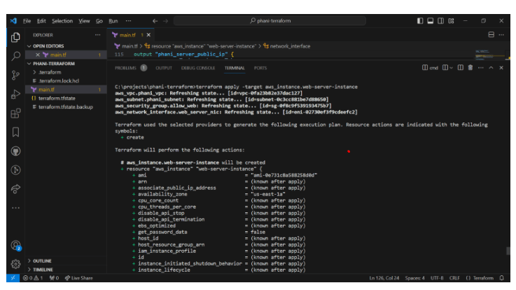Open the Accounts icon in activity bar

15,245
